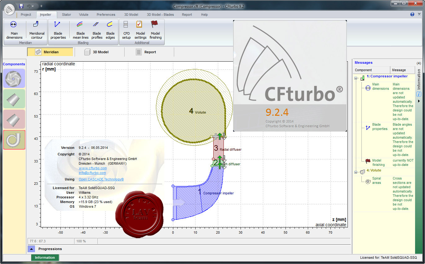
Task: Open the Preferences ribbon tab
Action: point(106,15)
